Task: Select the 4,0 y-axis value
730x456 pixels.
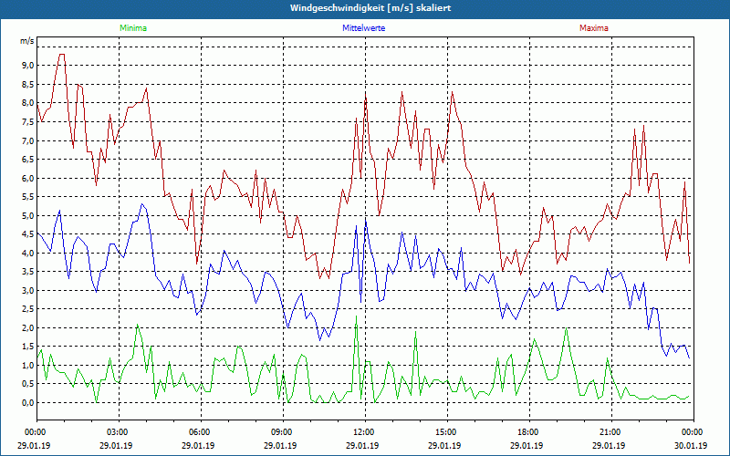Action: tap(28, 254)
